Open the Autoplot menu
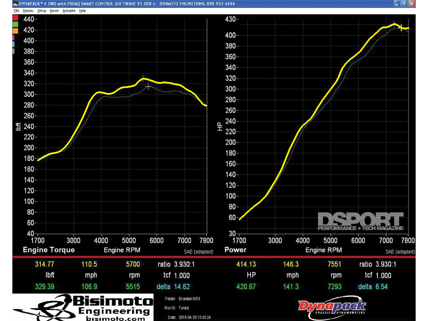This screenshot has height=321, width=428. pos(69,11)
